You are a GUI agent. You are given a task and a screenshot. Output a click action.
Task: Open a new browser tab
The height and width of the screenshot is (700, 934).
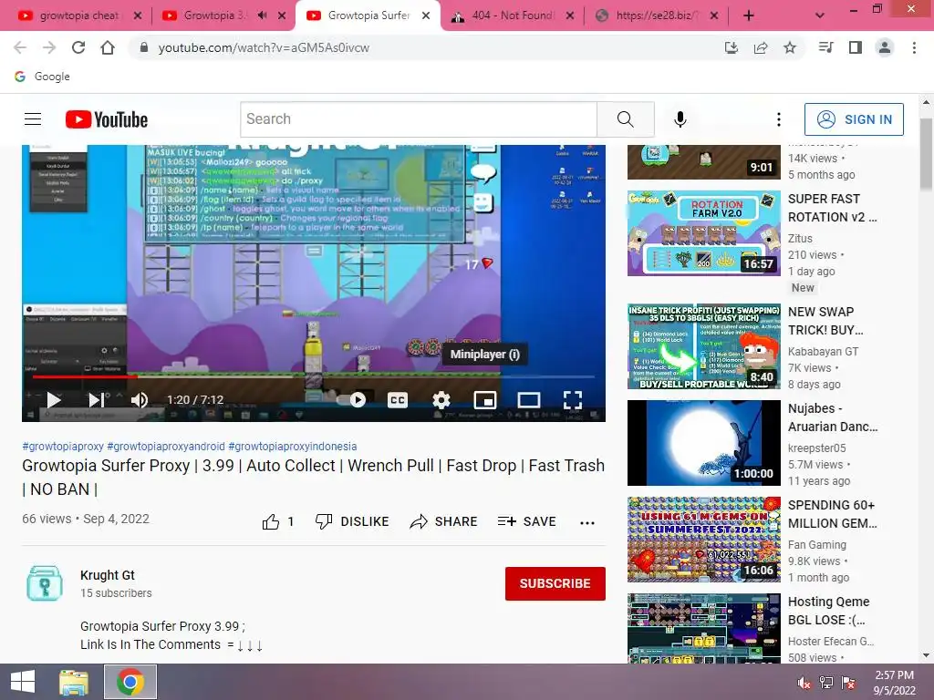(749, 16)
